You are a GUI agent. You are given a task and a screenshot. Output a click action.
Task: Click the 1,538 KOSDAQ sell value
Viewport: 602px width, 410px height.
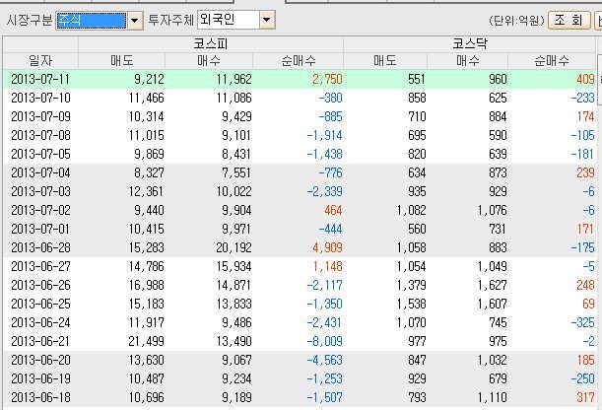(x=411, y=304)
